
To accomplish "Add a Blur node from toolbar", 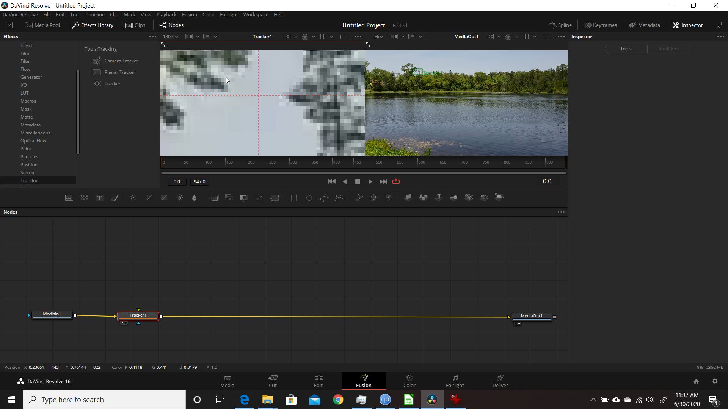I will [195, 198].
